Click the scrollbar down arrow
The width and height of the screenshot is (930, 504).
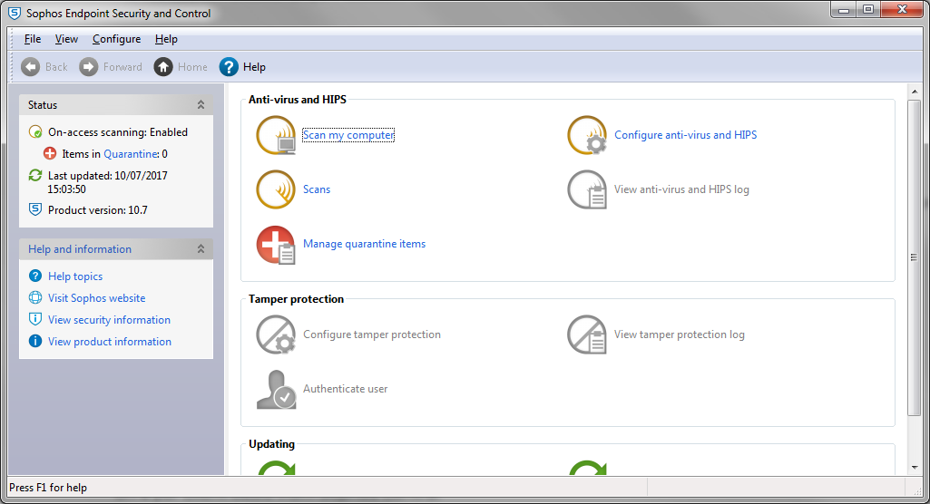tap(915, 467)
